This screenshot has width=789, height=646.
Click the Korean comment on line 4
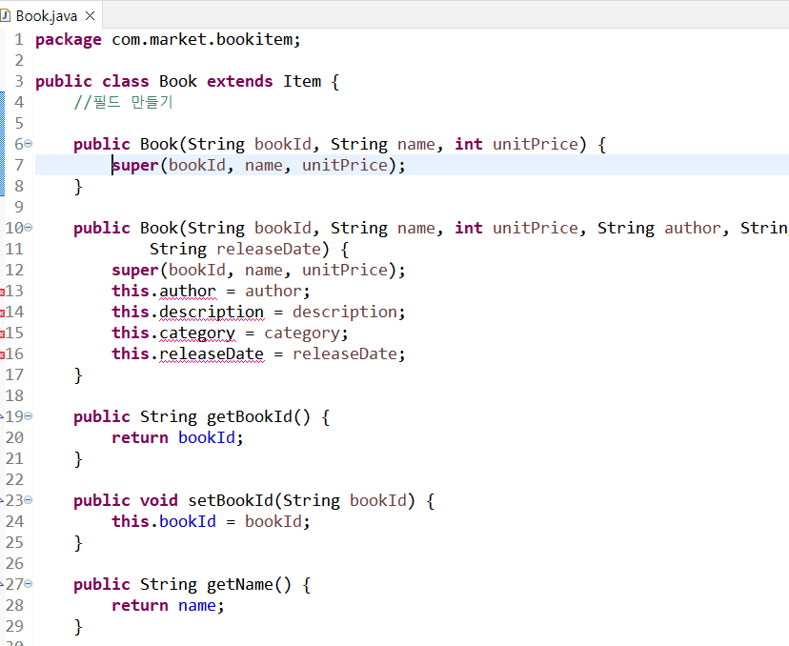[x=123, y=102]
